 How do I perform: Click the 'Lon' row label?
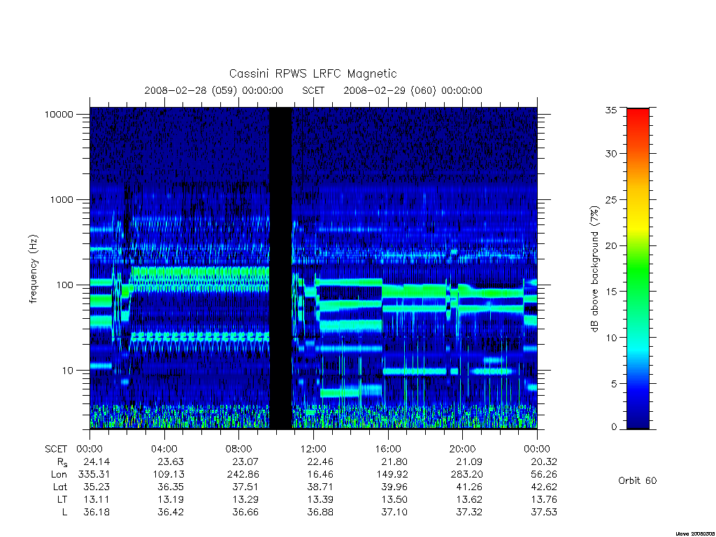point(59,474)
